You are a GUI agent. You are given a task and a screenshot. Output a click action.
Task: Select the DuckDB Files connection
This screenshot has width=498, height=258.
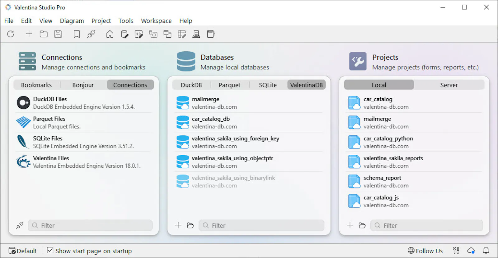point(83,103)
